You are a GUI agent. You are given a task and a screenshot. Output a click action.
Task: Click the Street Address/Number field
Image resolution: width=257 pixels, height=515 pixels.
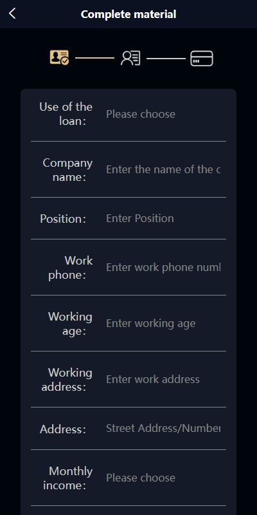tap(163, 428)
